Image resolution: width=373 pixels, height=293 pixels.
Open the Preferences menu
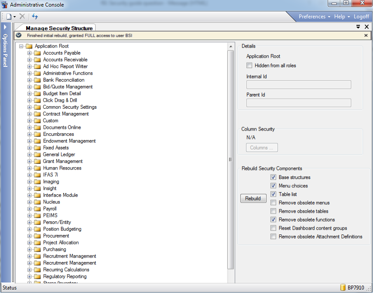314,17
